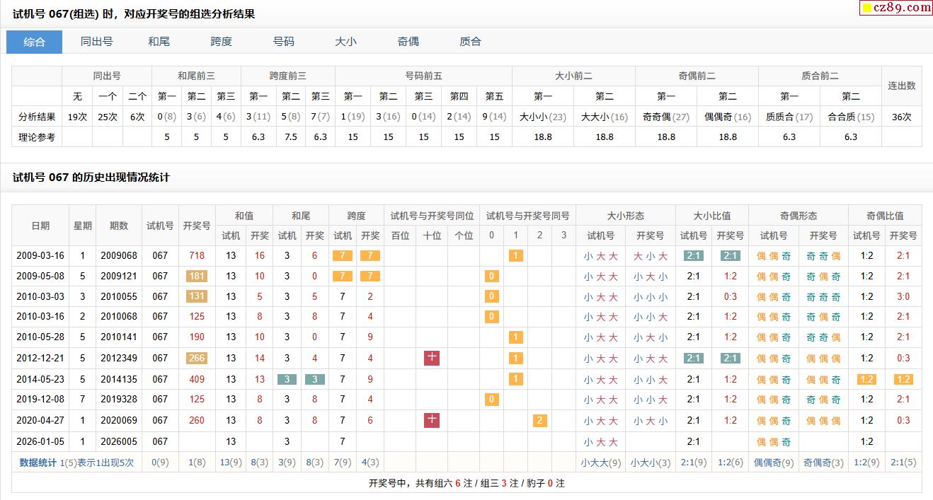
Task: Switch to the 同出号 tab
Action: click(96, 42)
